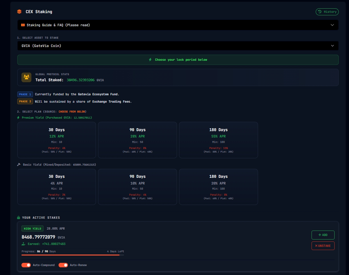Select the Premium 180 Days 55% APR plan

click(218, 140)
